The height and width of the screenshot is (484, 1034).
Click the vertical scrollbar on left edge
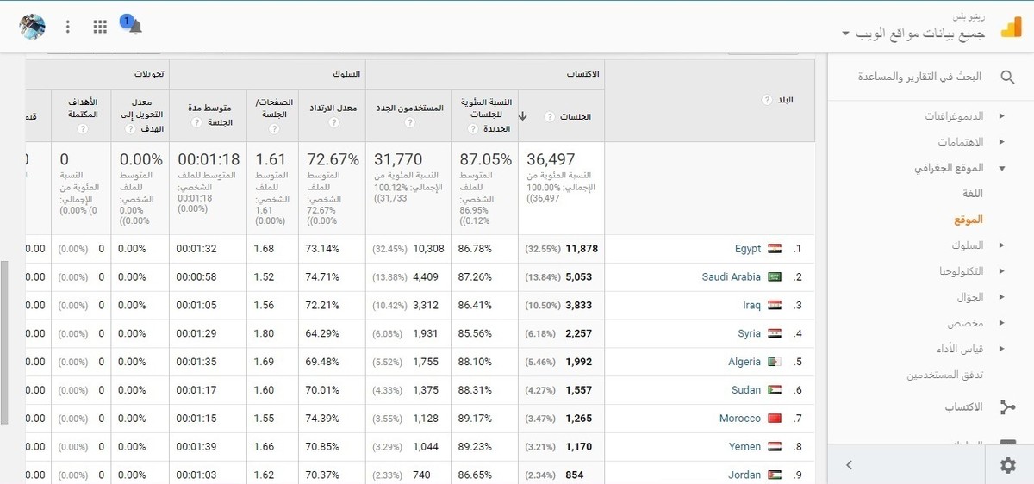point(4,343)
